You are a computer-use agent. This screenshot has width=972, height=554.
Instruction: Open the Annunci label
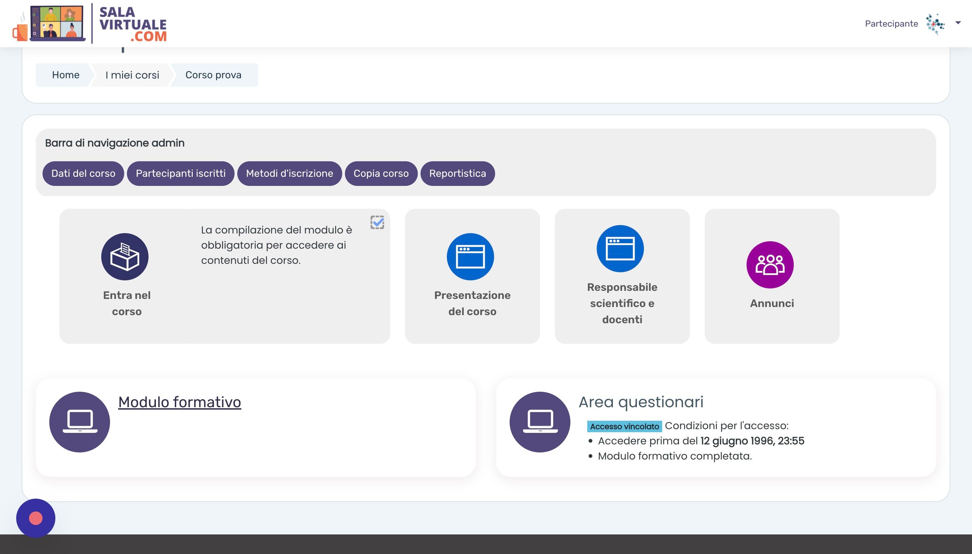(772, 303)
